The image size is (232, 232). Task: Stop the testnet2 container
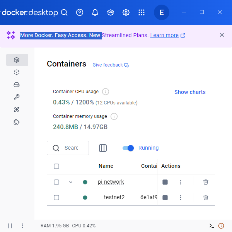(165, 198)
